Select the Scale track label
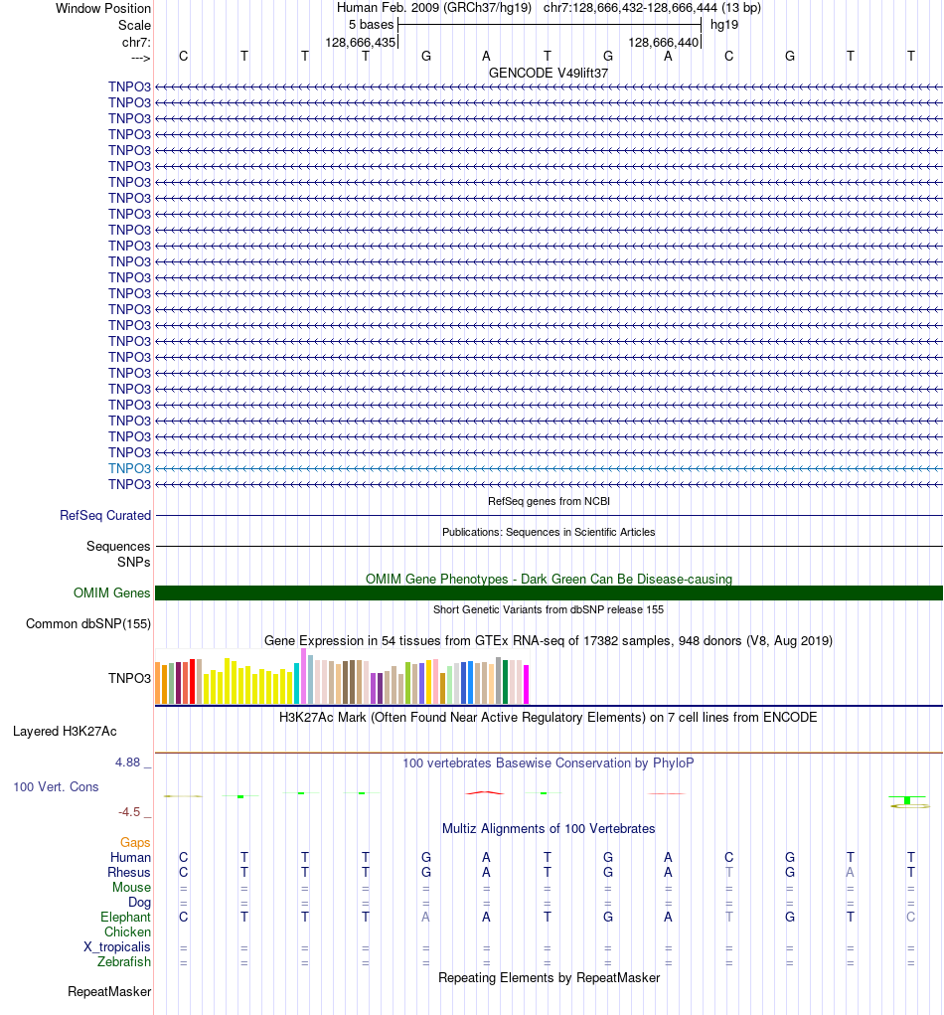Viewport: 944px width, 1015px height. pyautogui.click(x=134, y=25)
